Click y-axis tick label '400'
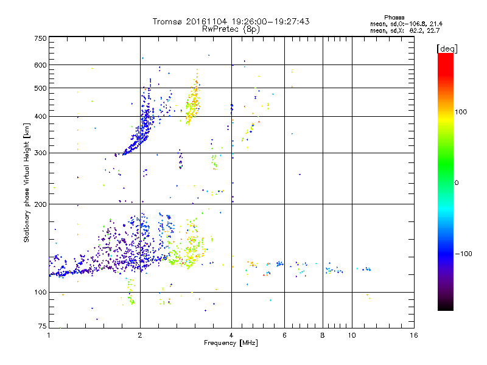The height and width of the screenshot is (365, 487). [40, 117]
